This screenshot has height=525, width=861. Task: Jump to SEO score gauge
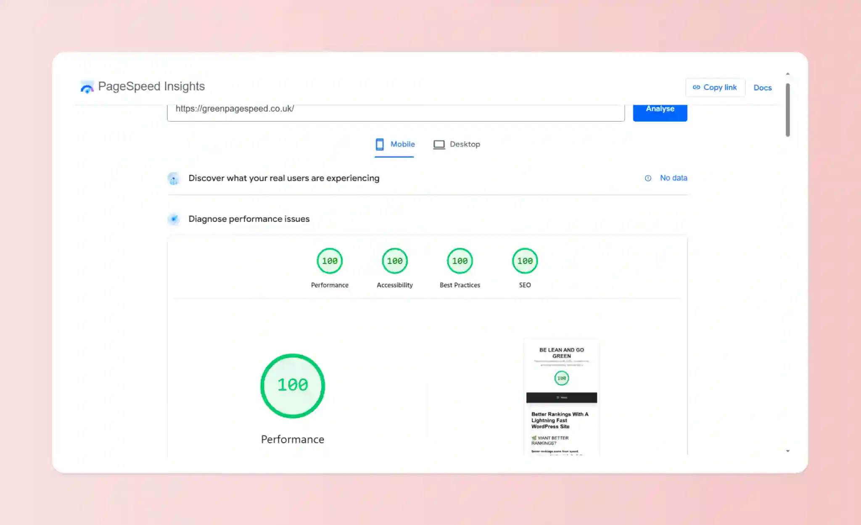click(525, 261)
